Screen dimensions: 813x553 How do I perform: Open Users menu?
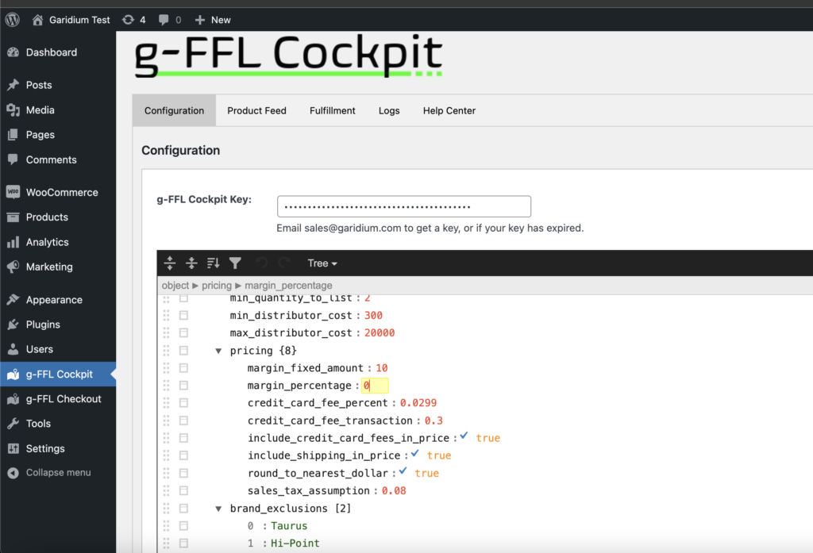coord(40,349)
